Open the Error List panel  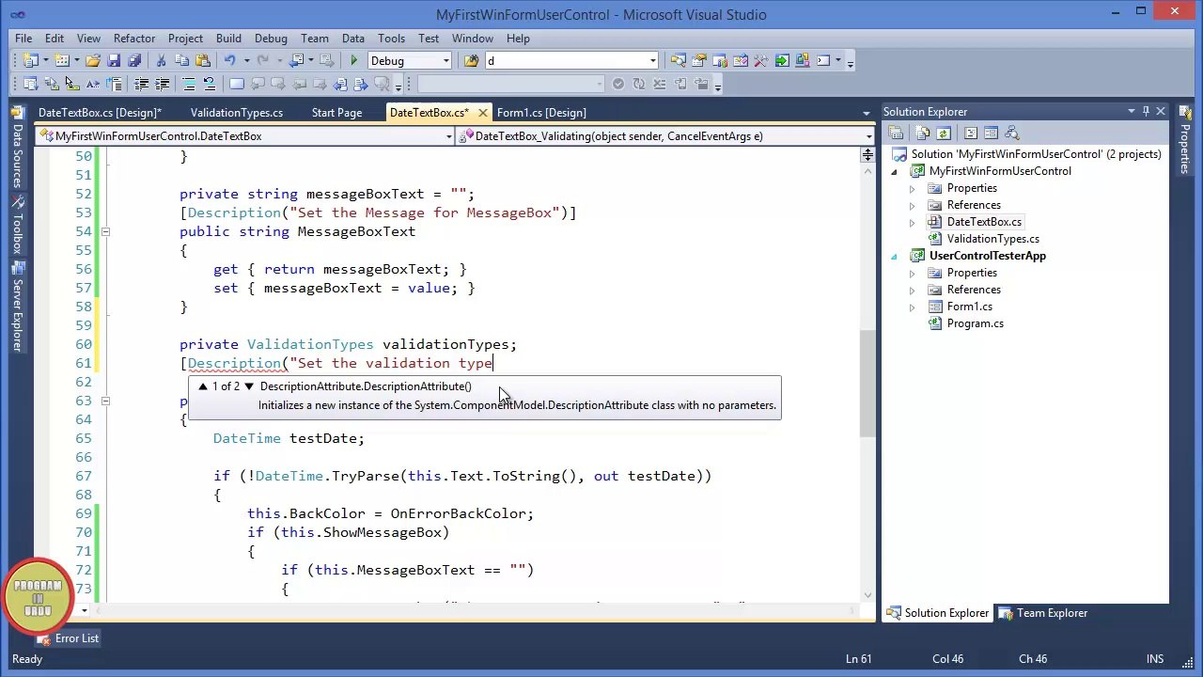point(67,638)
